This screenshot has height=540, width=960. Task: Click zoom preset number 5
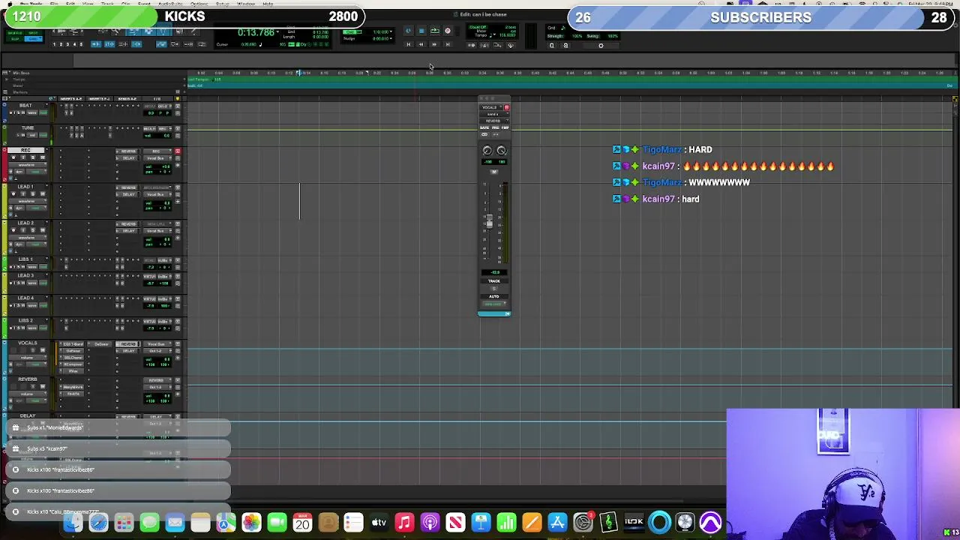tap(81, 44)
